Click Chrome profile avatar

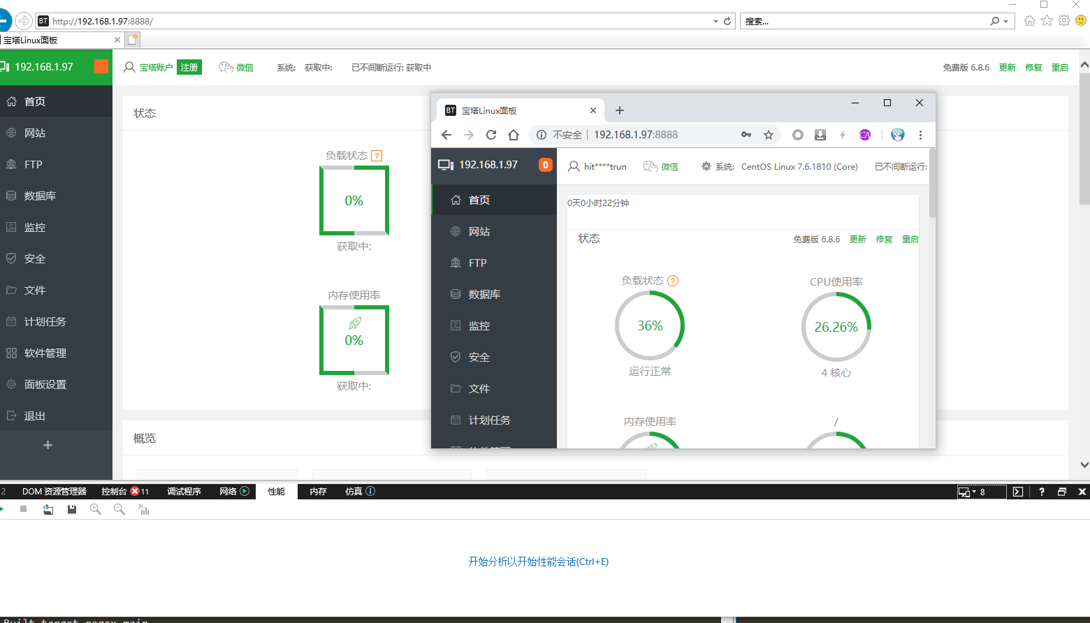point(898,135)
